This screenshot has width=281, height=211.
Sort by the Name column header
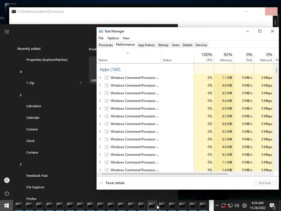point(129,58)
